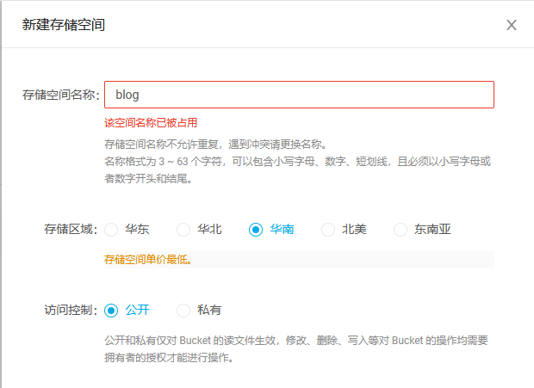Click the blue 华南 text label
The image size is (534, 388).
282,229
